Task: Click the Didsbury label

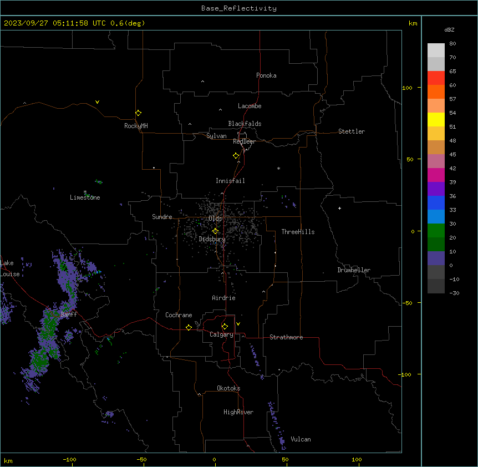Action: pyautogui.click(x=212, y=239)
